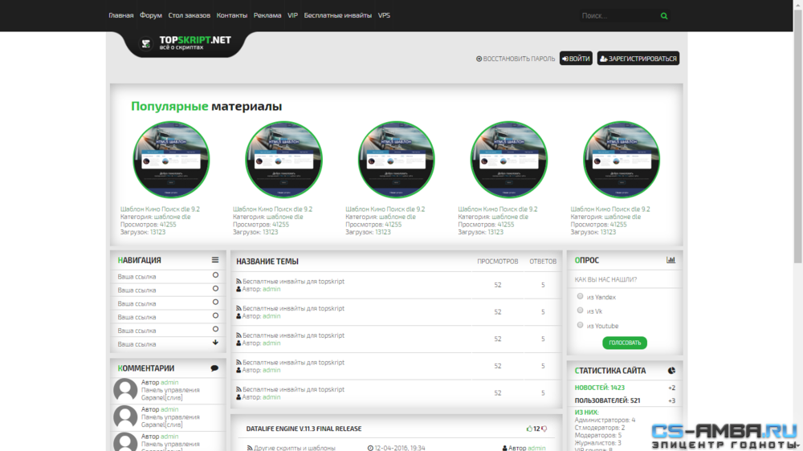803x451 pixels.
Task: Click the green search magnifier icon
Action: (664, 16)
